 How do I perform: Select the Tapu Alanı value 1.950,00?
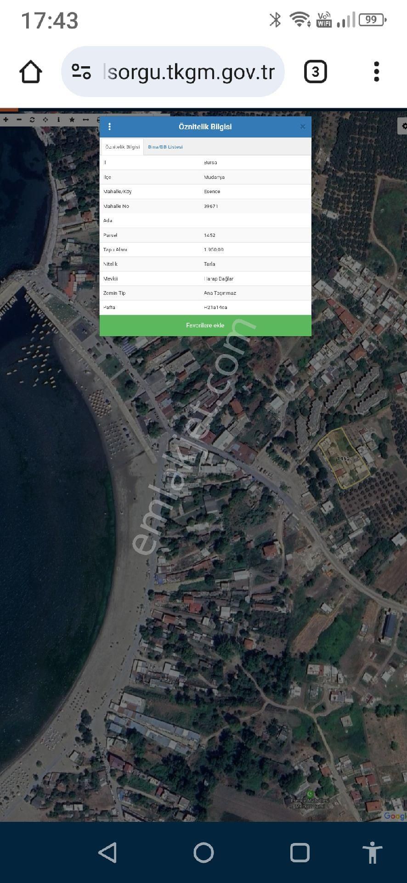pos(214,250)
